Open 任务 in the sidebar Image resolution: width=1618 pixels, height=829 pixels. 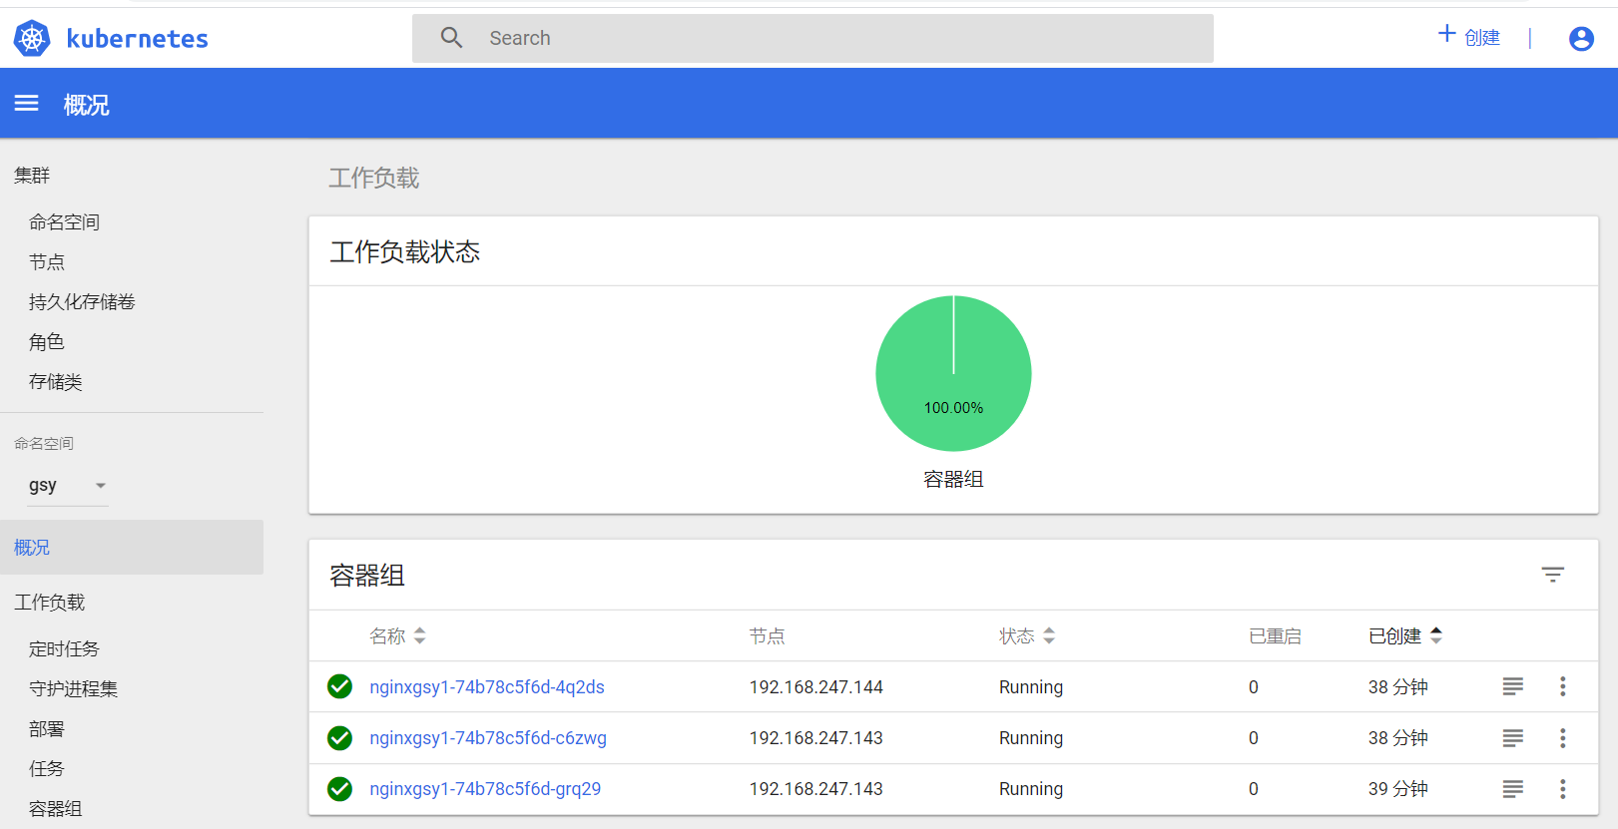(47, 769)
